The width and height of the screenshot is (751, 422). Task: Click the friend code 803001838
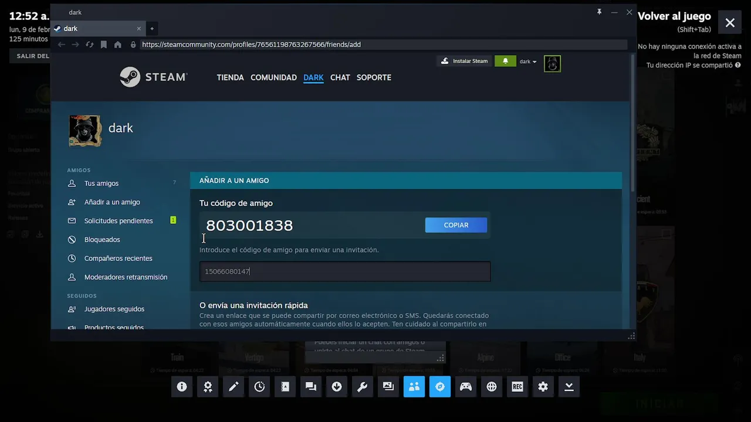249,226
